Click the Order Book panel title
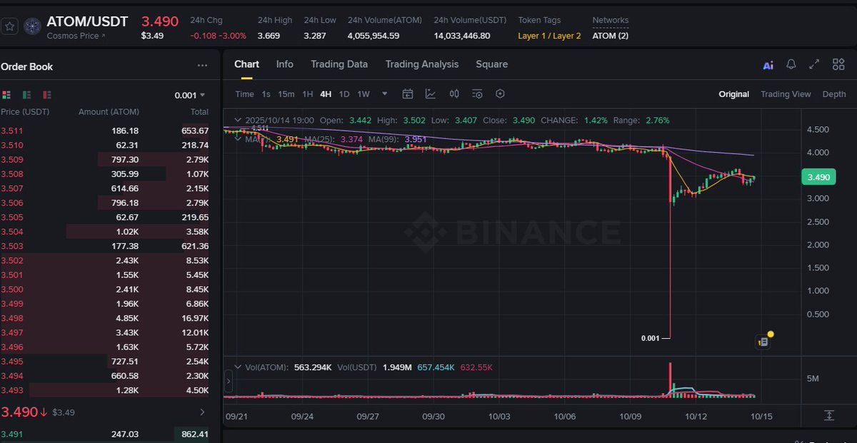This screenshot has height=443, width=857. [x=26, y=66]
